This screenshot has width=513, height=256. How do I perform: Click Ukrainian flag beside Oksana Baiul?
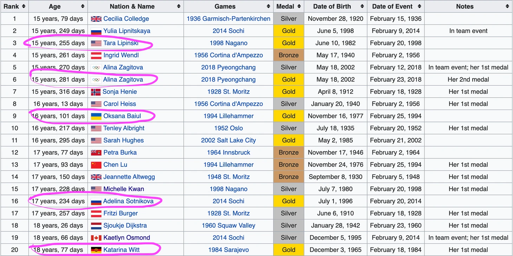point(96,116)
